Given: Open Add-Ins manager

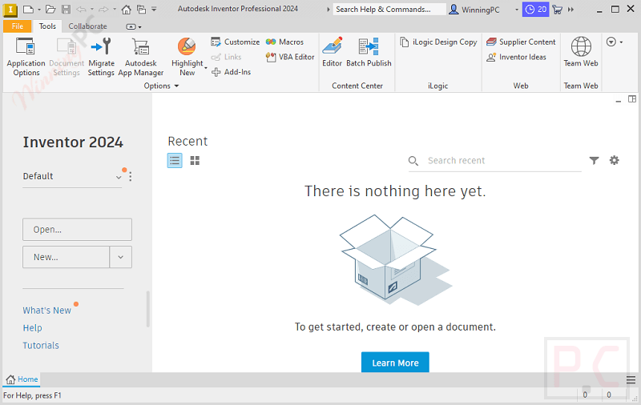Looking at the screenshot, I should point(231,72).
